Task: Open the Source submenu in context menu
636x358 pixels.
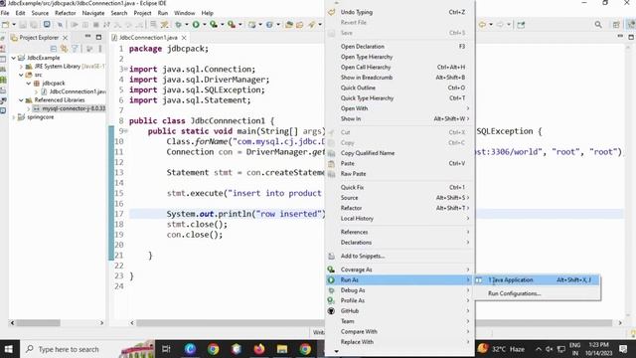Action: pyautogui.click(x=399, y=198)
